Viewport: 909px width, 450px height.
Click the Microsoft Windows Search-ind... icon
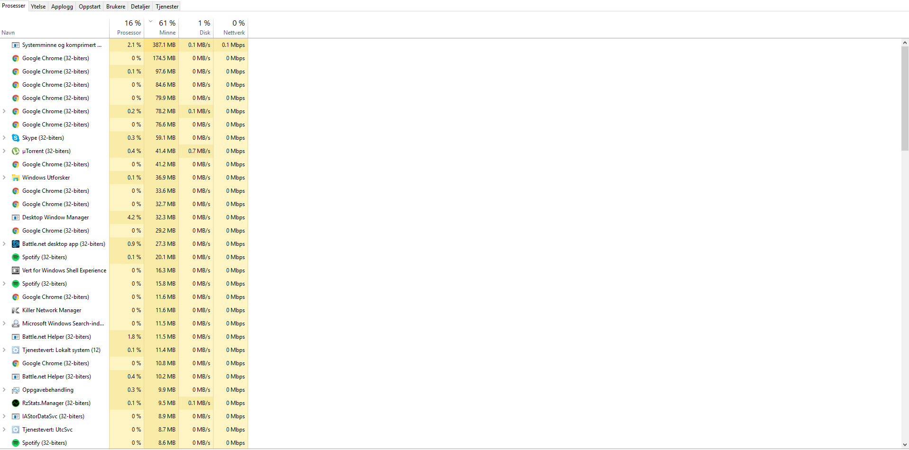click(x=16, y=324)
